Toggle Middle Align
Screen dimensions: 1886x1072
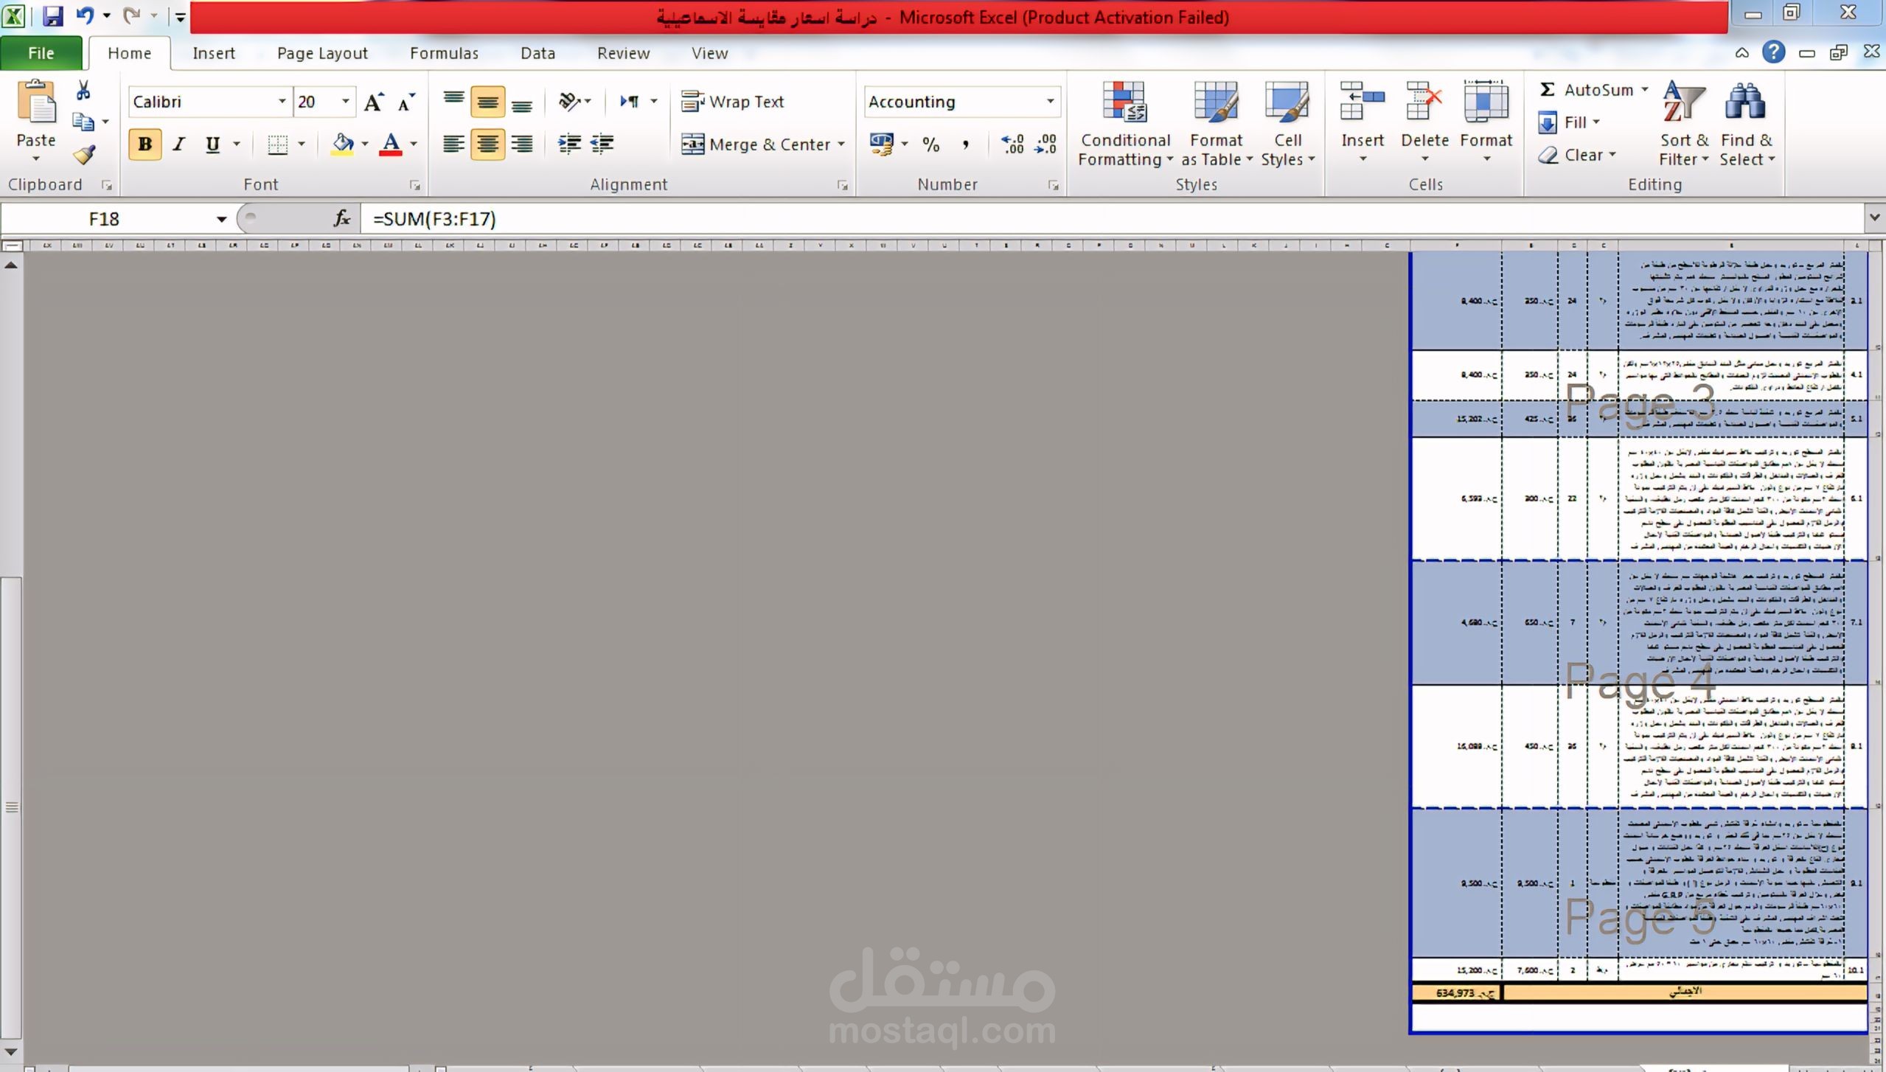coord(487,102)
